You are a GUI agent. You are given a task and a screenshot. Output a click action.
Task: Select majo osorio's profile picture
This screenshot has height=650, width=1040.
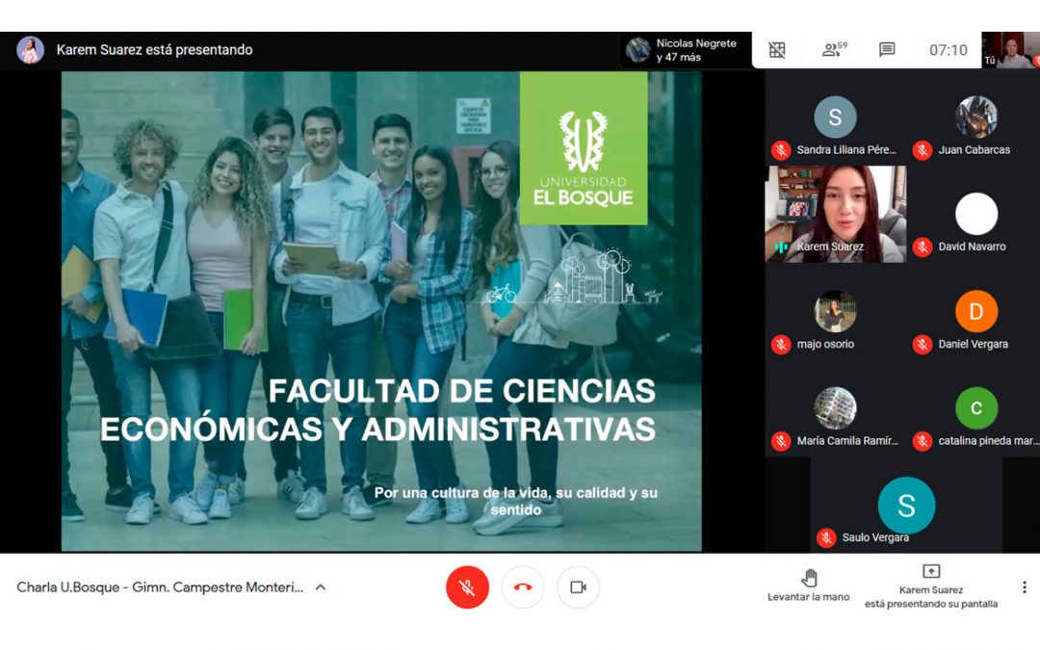(x=835, y=311)
